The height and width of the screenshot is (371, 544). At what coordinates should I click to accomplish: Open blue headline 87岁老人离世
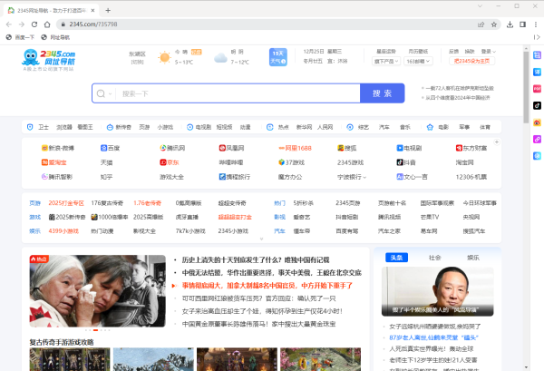433,337
